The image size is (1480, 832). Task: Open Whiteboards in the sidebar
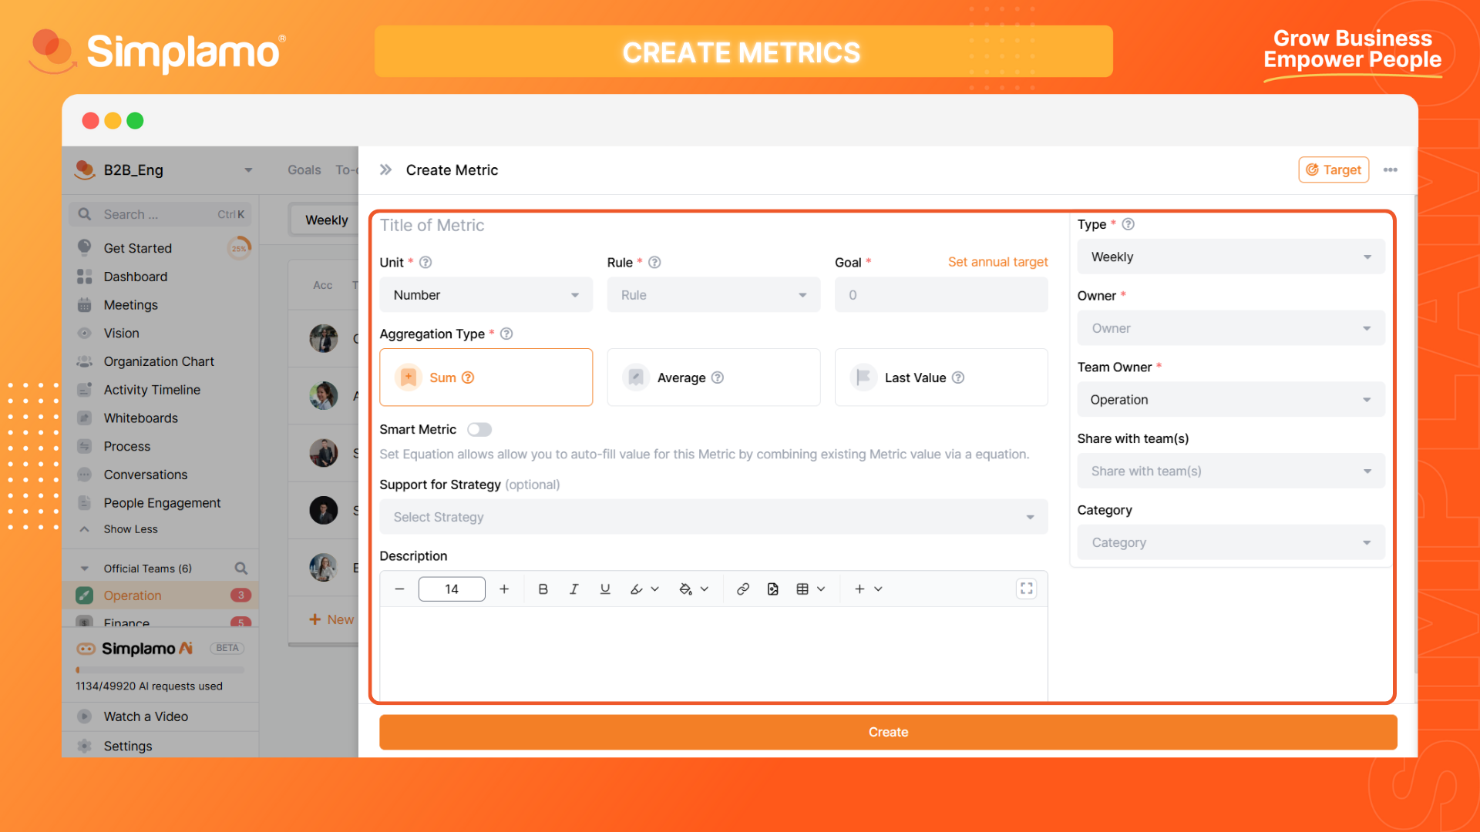(x=140, y=418)
